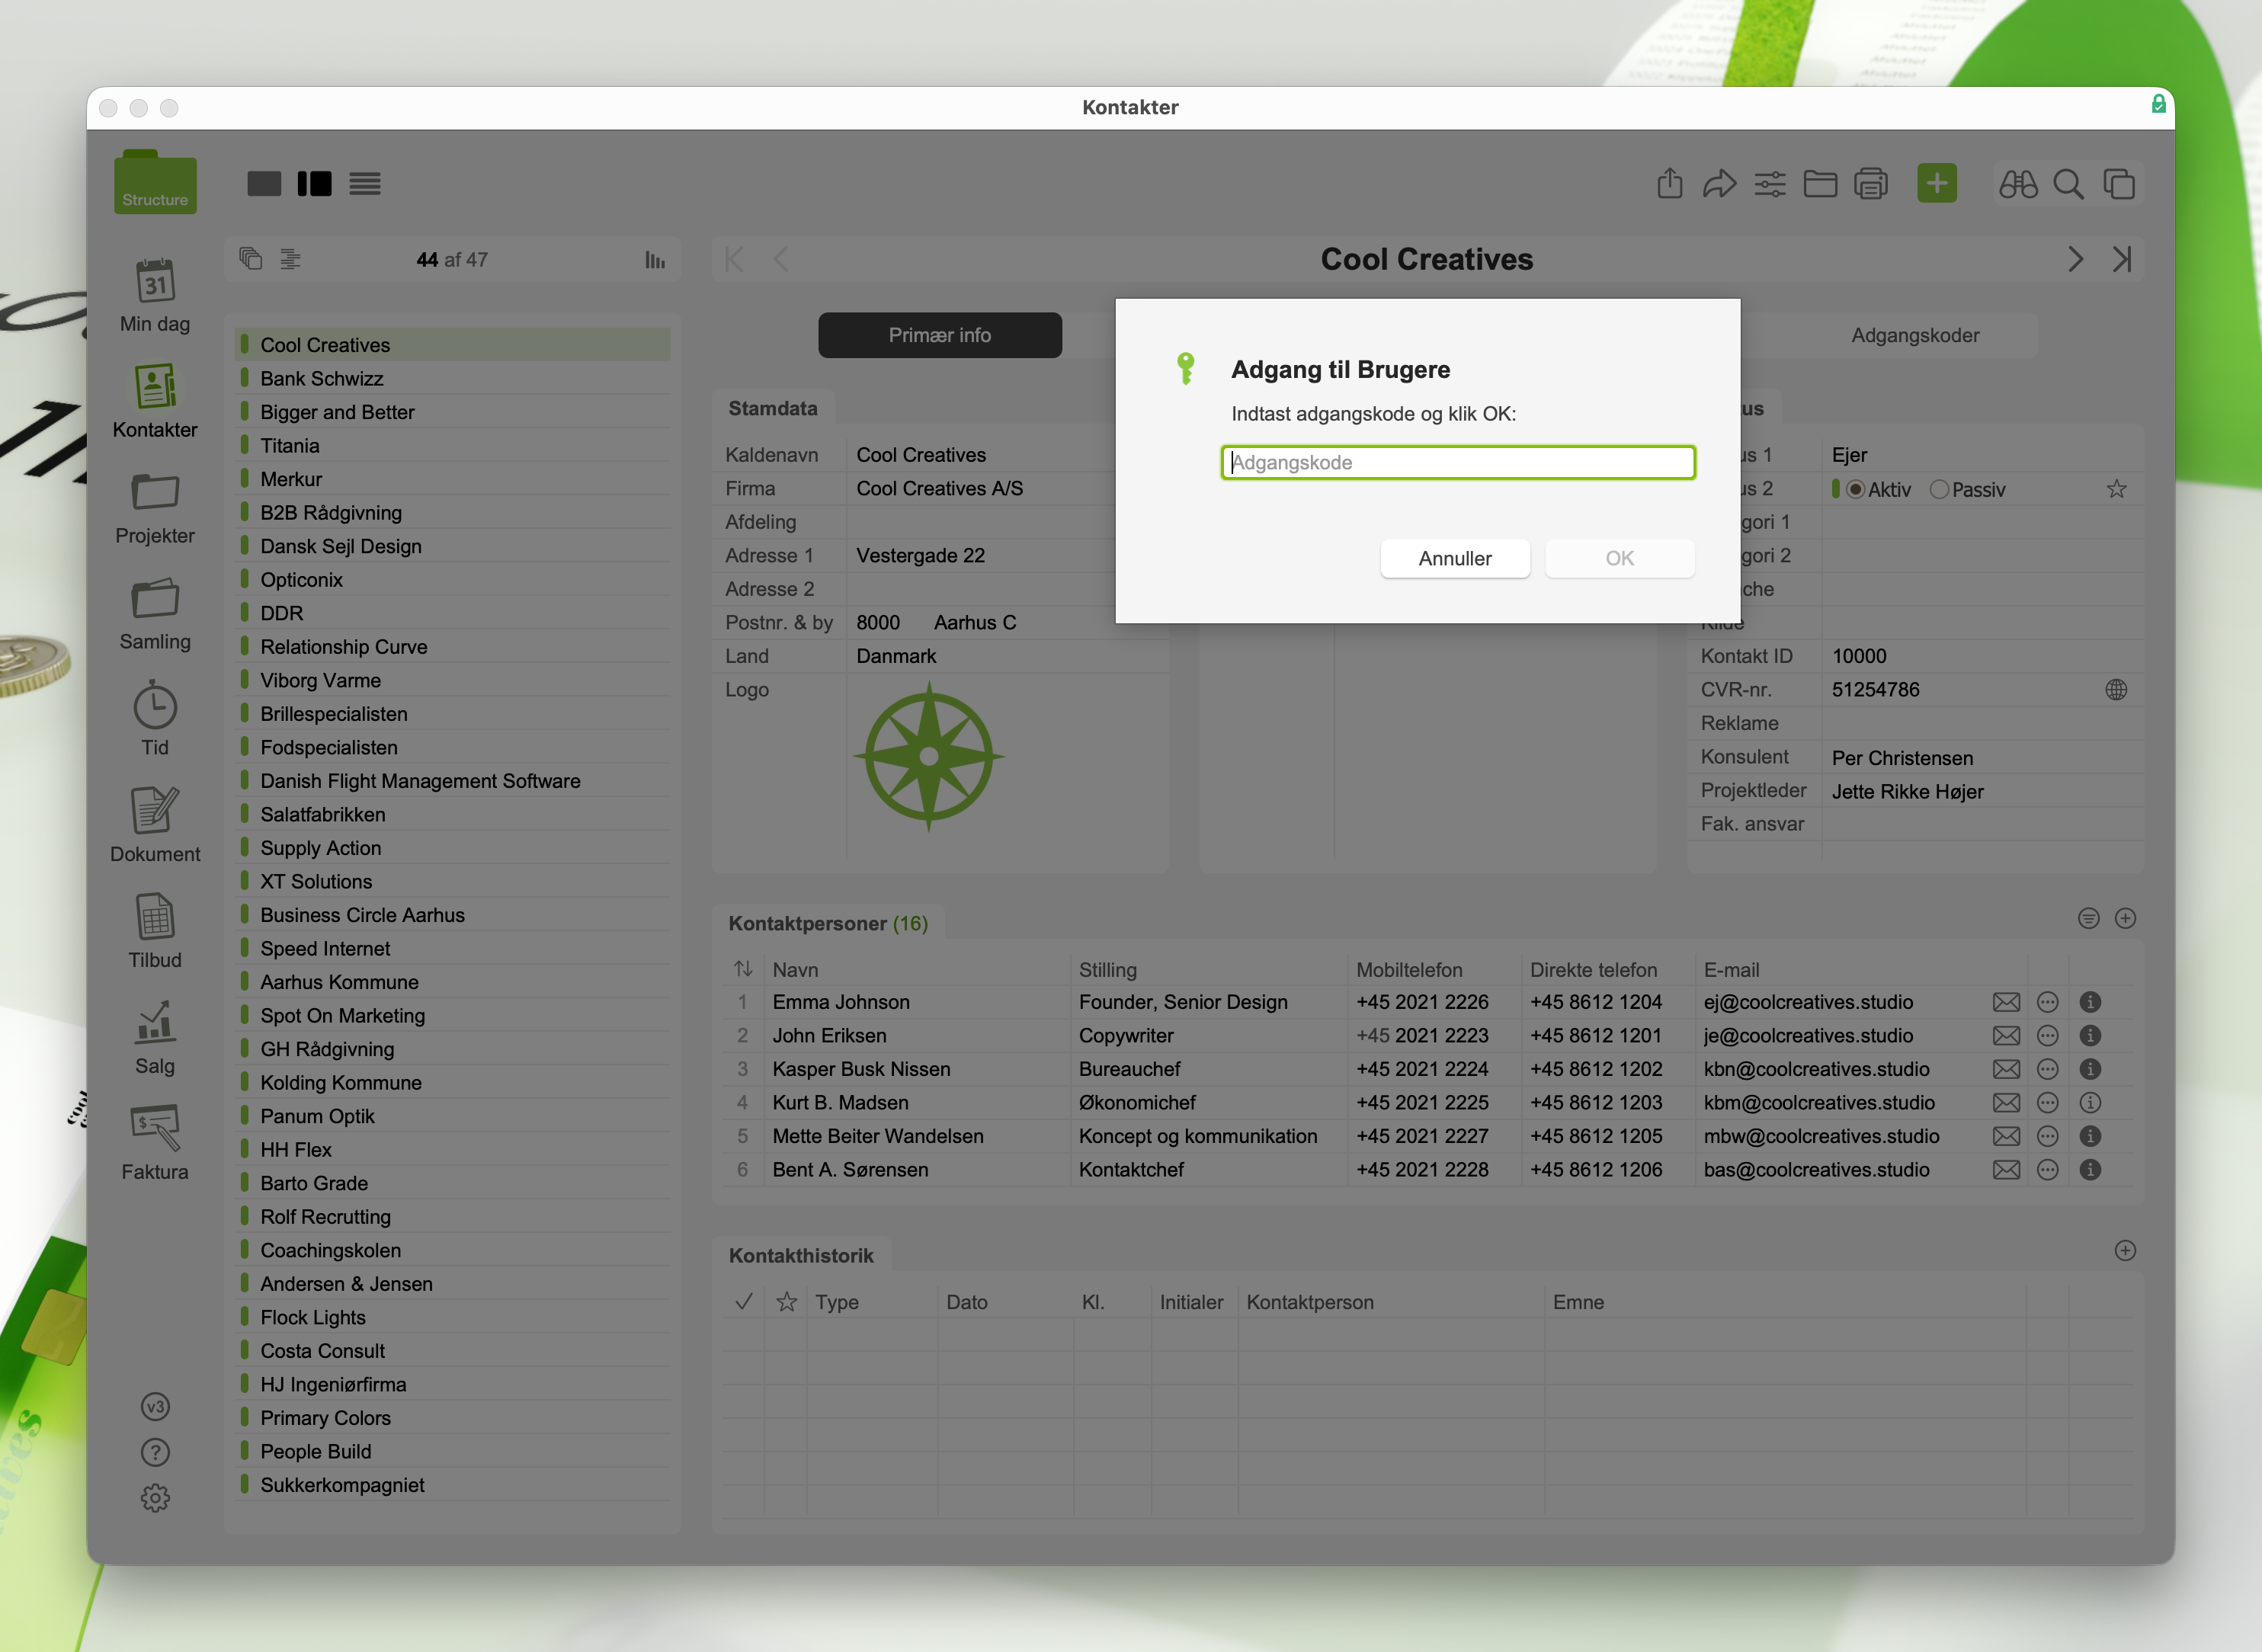Image resolution: width=2262 pixels, height=1652 pixels.
Task: Go to next record arrow
Action: pos(2075,260)
